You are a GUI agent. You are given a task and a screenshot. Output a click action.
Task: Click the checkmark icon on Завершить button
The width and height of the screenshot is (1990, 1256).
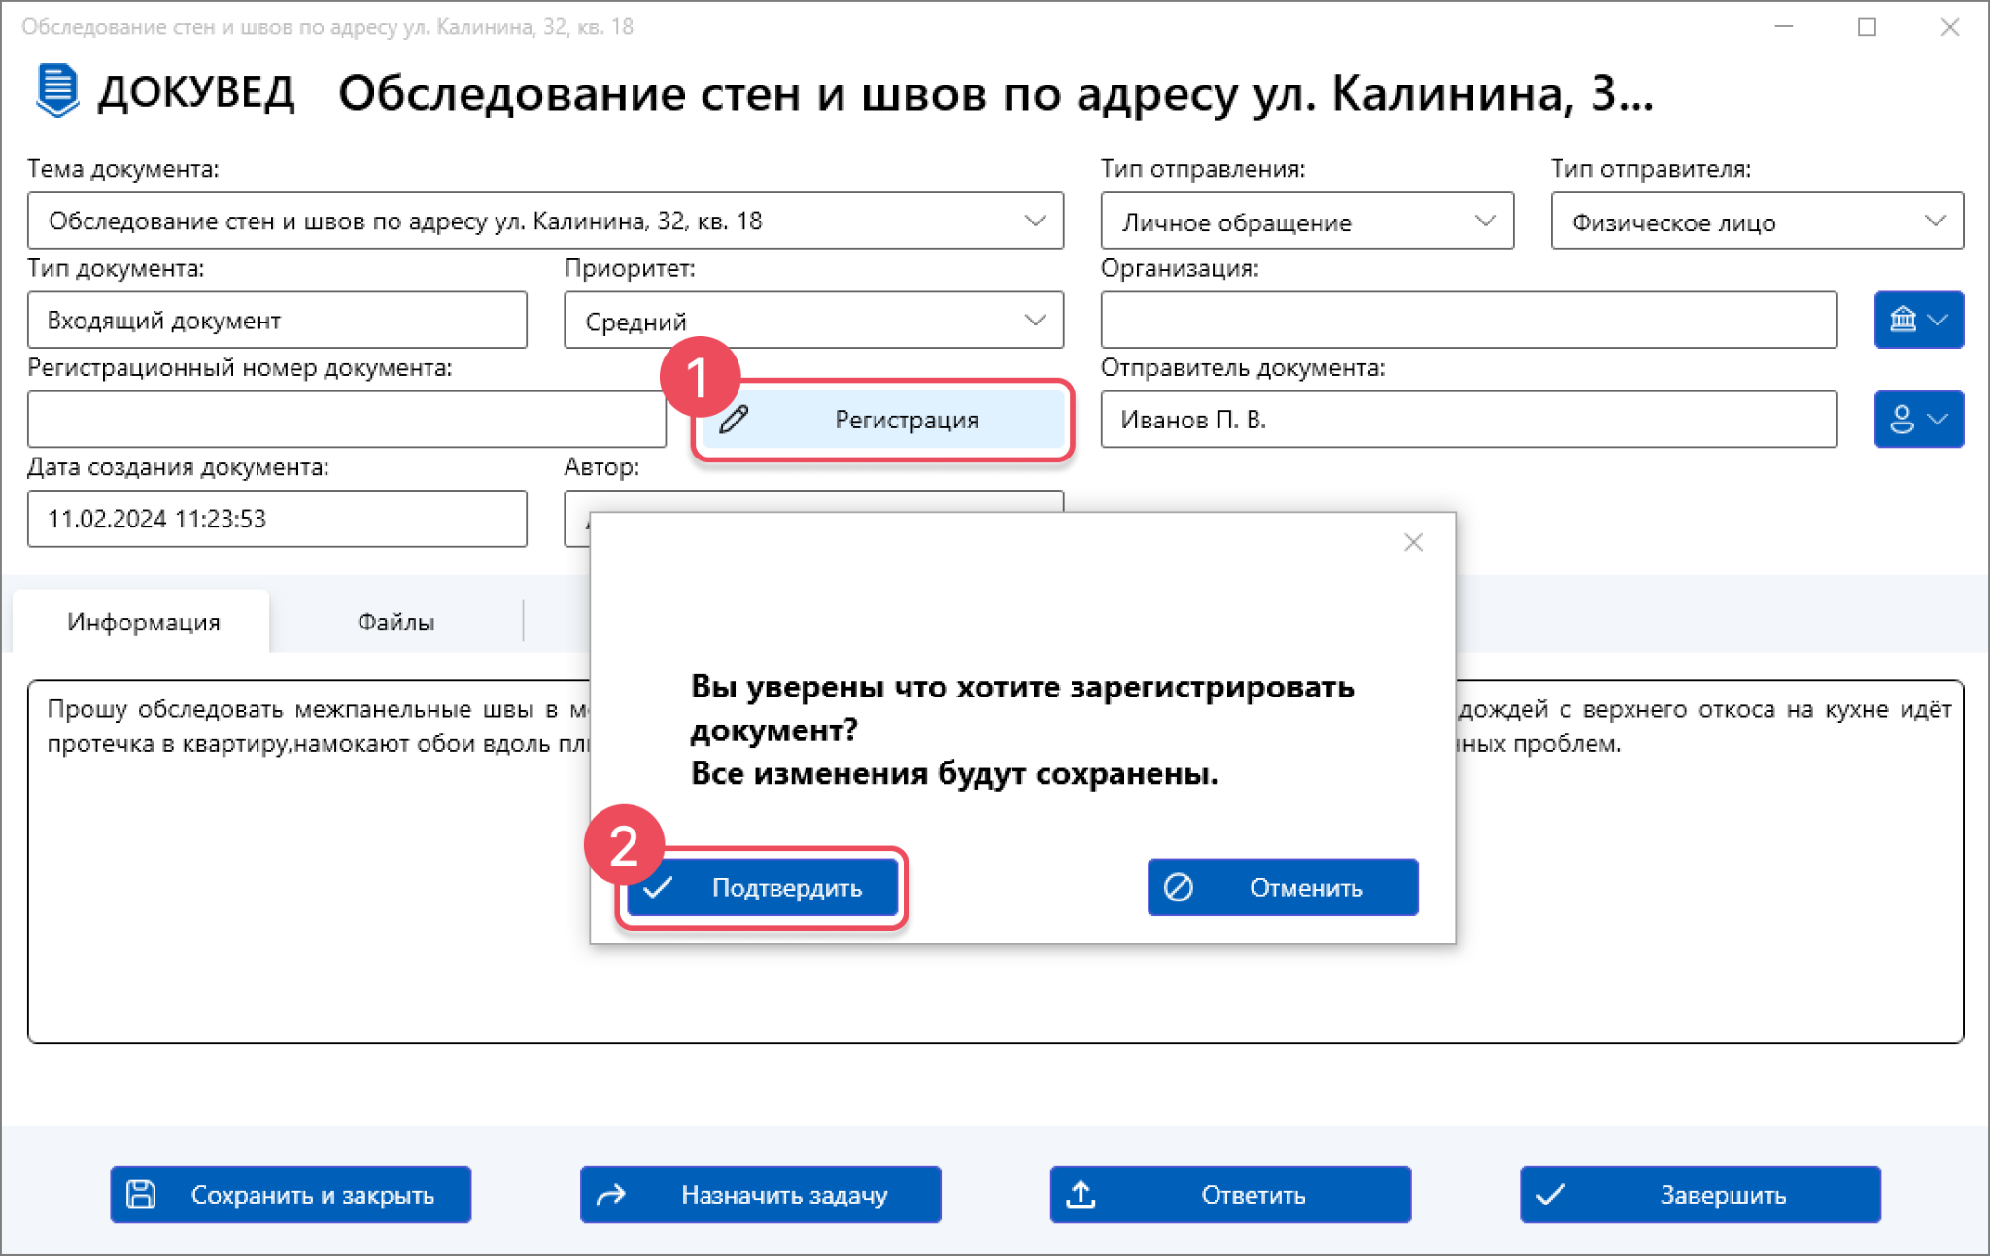[1551, 1194]
